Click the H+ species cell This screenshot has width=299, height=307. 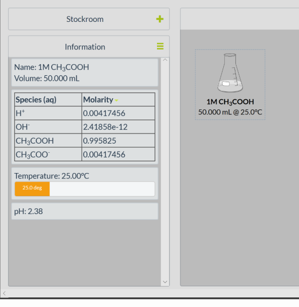48,113
